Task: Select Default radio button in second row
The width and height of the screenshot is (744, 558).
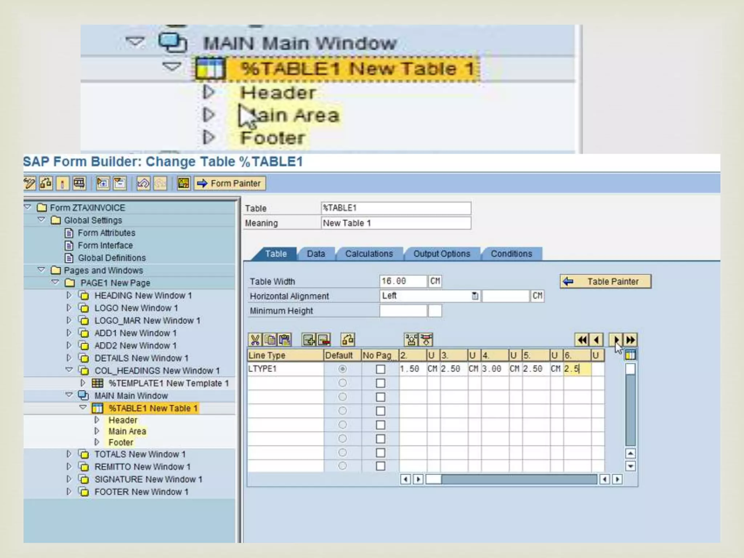Action: (342, 383)
